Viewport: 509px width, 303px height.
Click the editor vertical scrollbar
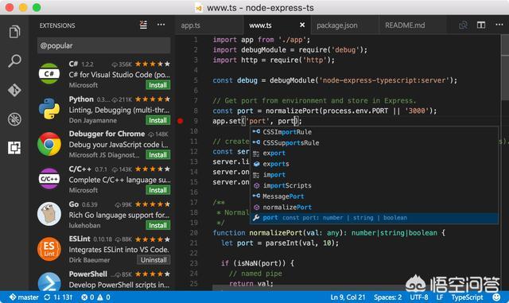[x=505, y=162]
